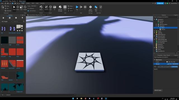Image resolution: width=179 pixels, height=100 pixels.
Task: Toggle Anchor for selected part
Action: (70, 11)
